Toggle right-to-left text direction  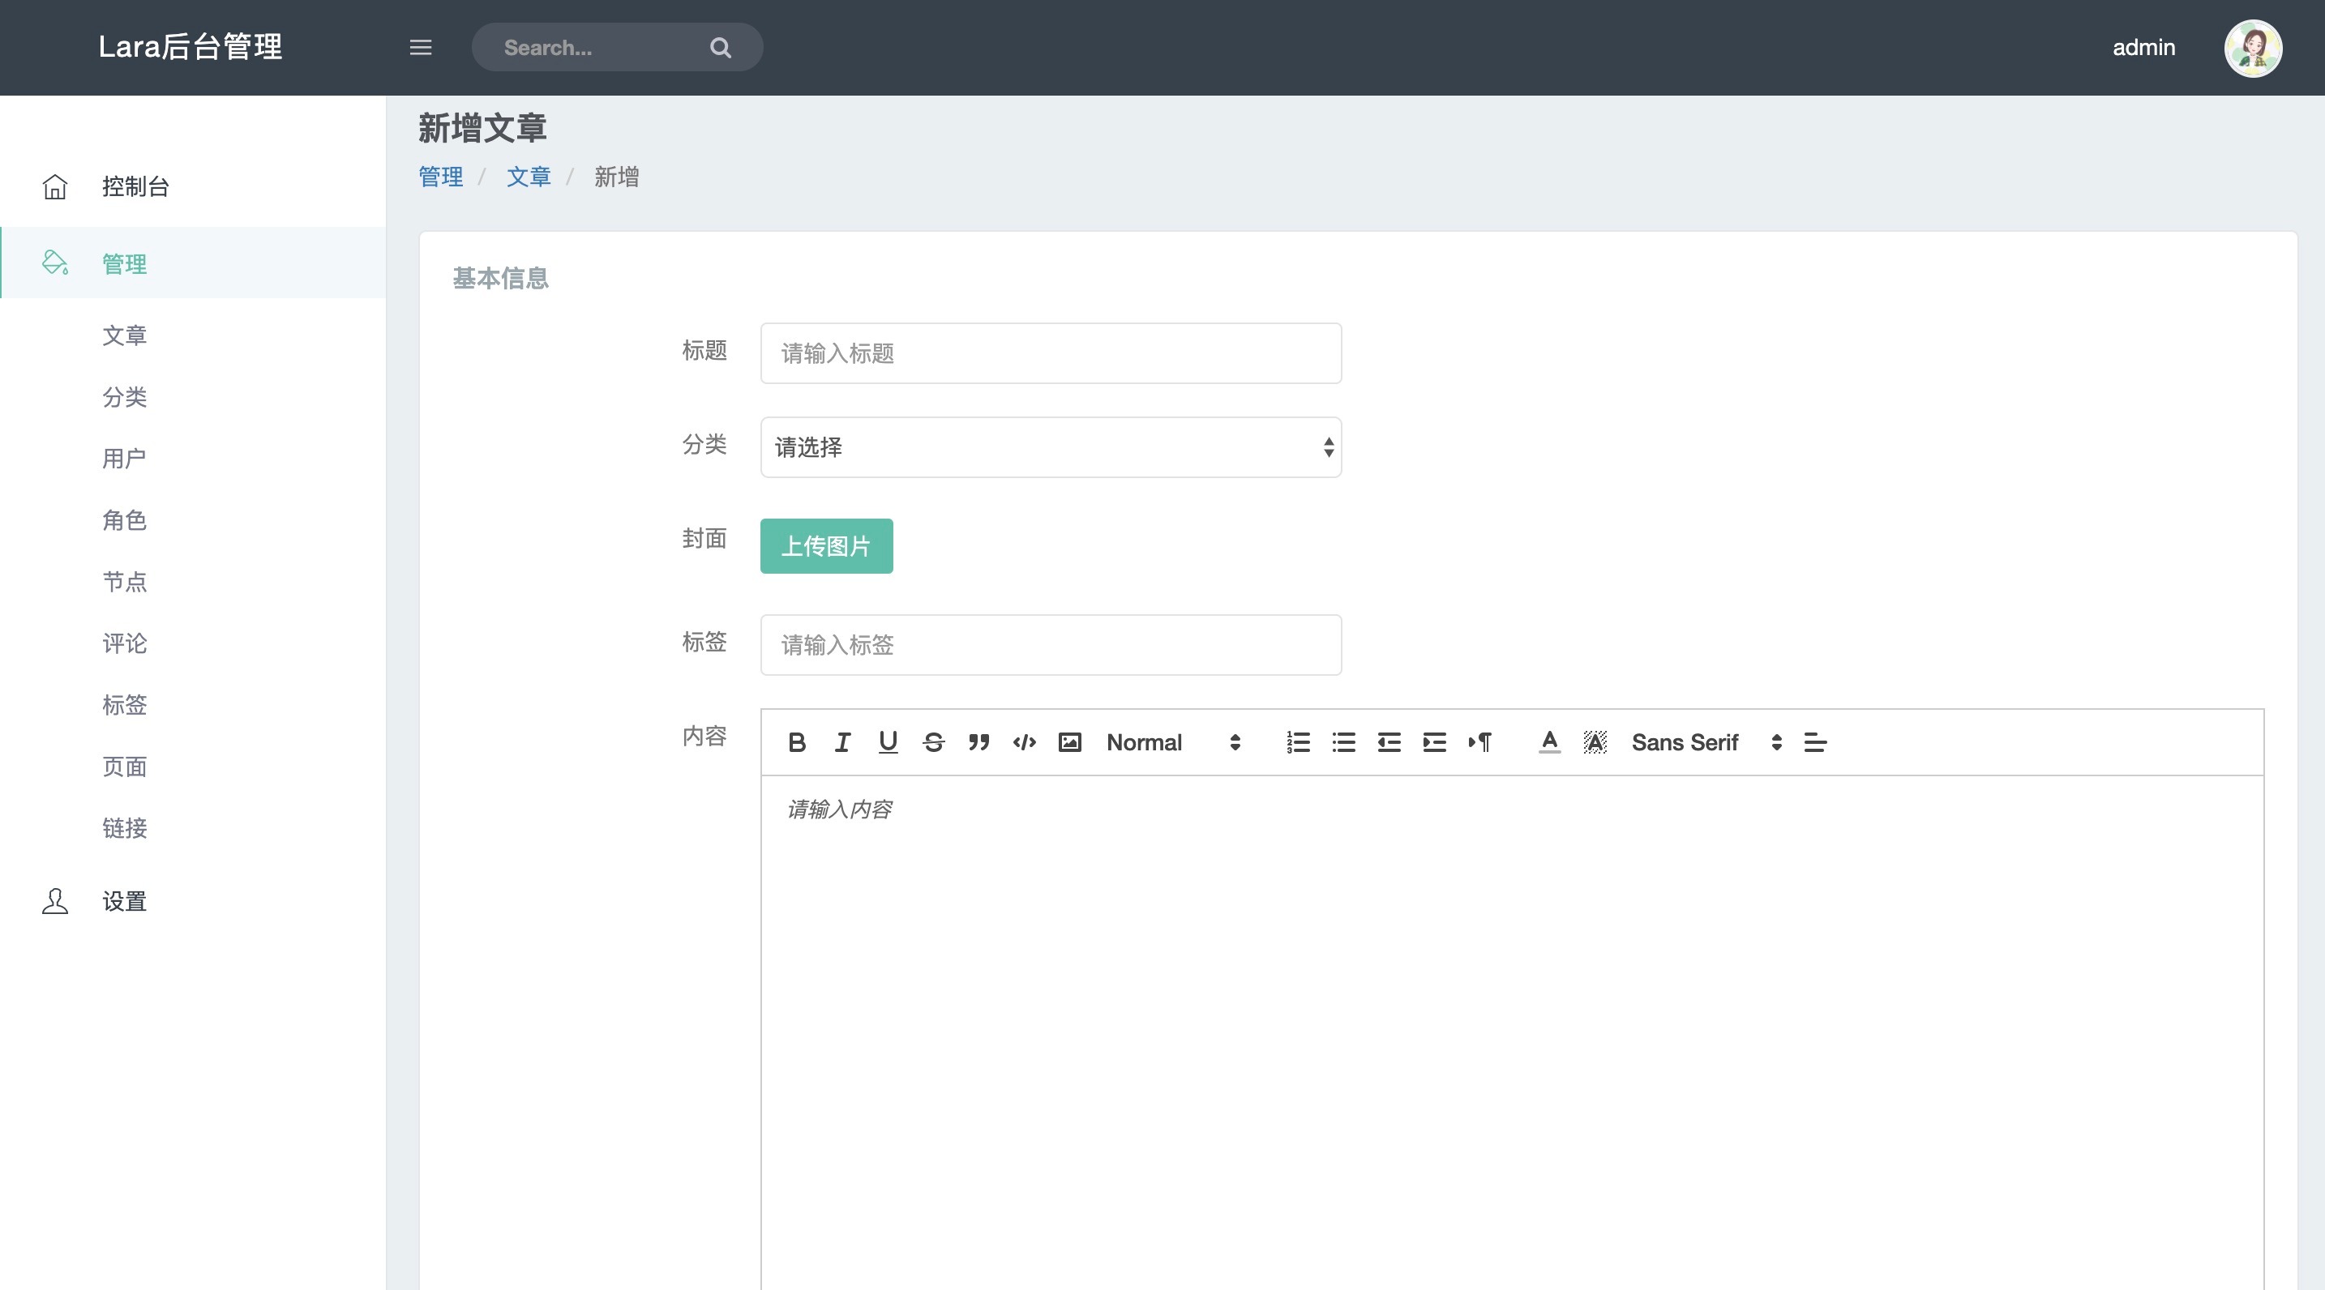(1479, 742)
